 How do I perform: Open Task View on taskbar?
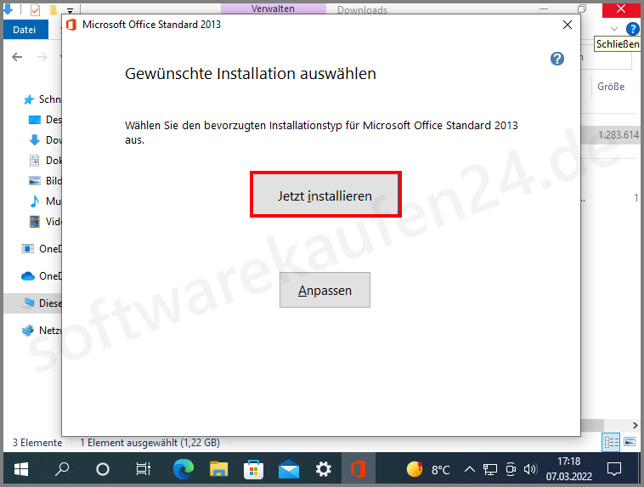pos(143,469)
